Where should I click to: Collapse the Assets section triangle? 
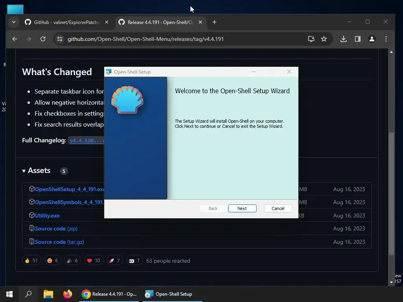(24, 171)
